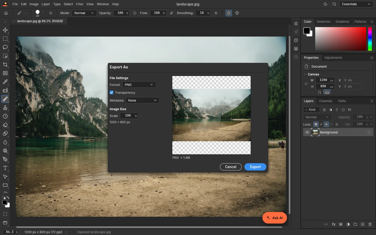Switch to the Channels tab
The width and height of the screenshot is (376, 235).
coord(326,101)
